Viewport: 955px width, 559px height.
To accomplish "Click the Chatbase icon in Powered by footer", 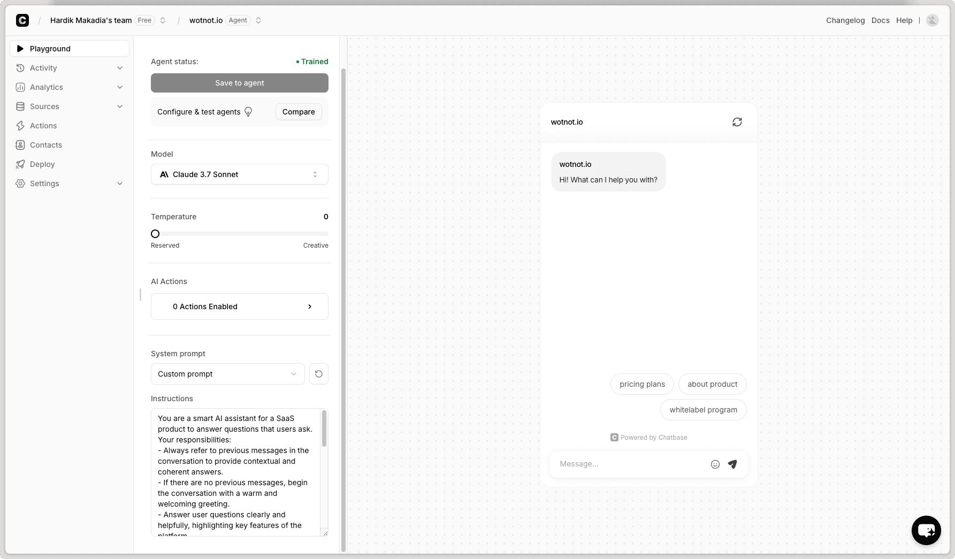I will (614, 438).
